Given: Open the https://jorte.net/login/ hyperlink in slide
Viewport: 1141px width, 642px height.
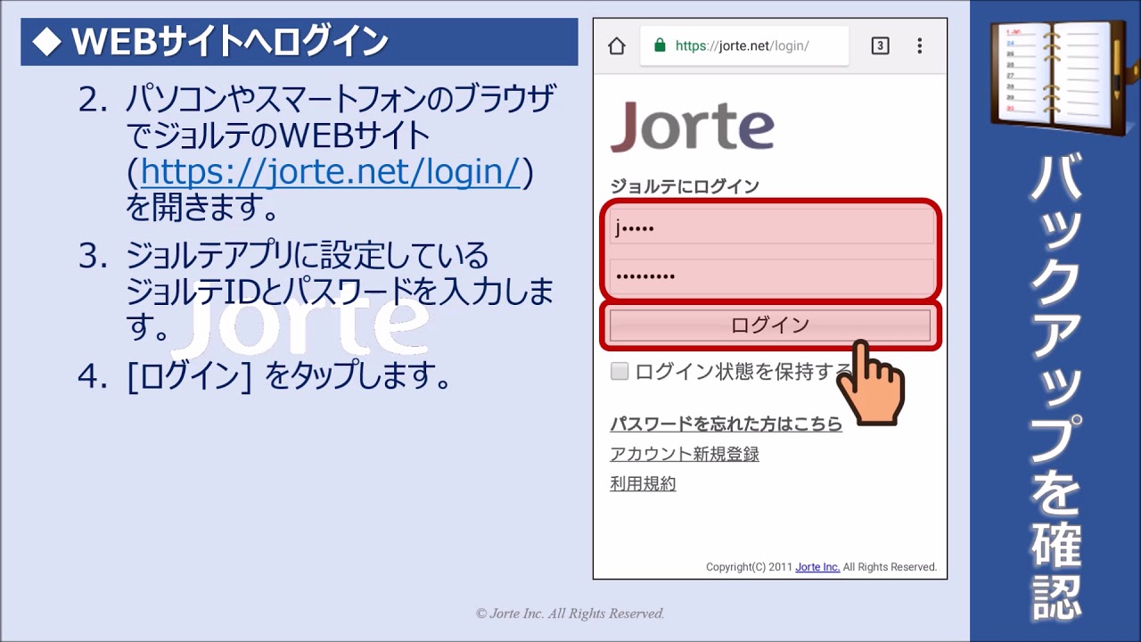Looking at the screenshot, I should point(330,171).
